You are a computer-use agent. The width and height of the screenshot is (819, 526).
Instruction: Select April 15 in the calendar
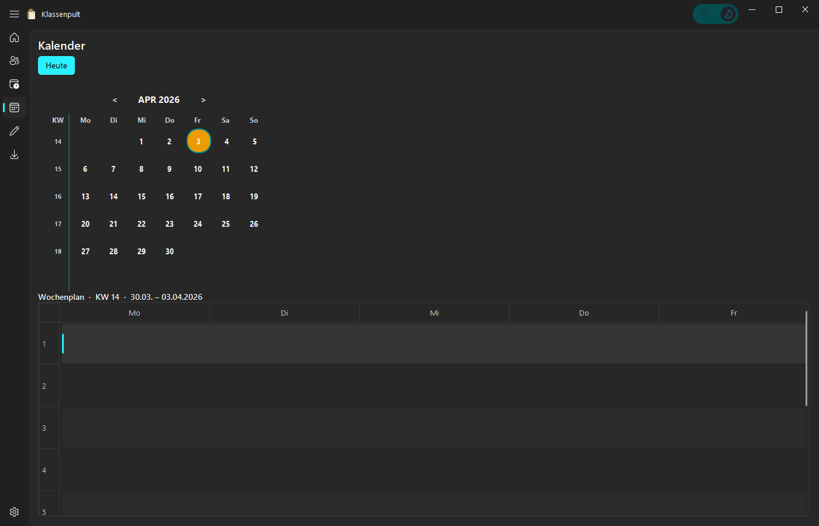point(142,196)
